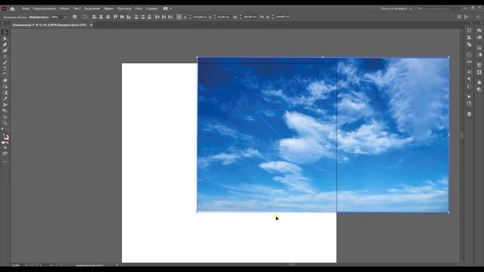Click the Fill and Stroke swatches
The height and width of the screenshot is (272, 484).
5,138
